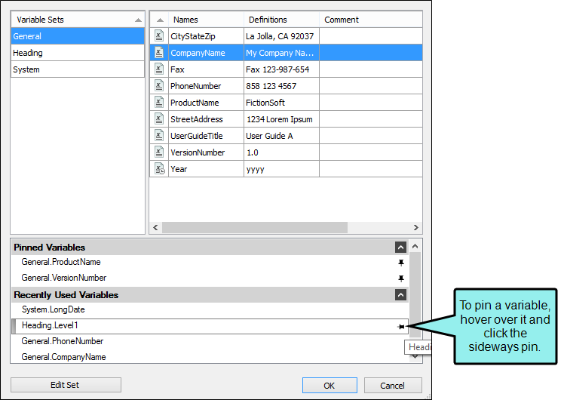Click the sort arrow column header left of Names
Viewport: 564px width, 400px height.
(160, 20)
